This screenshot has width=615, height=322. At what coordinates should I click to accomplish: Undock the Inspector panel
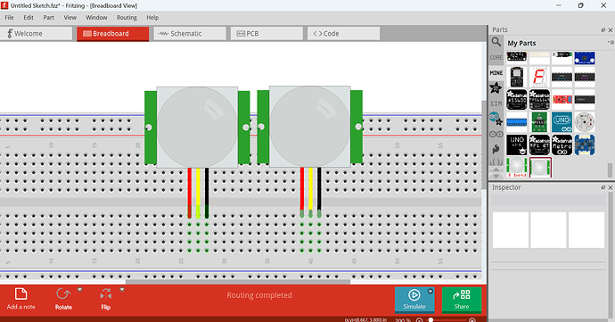click(603, 187)
